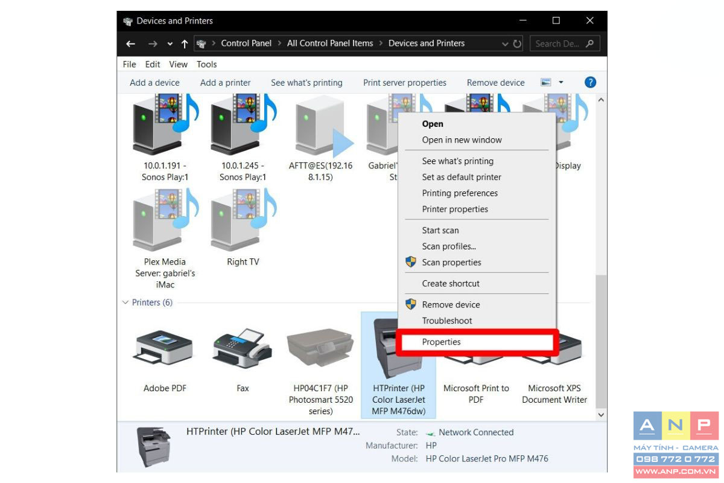Click Control Panel in the breadcrumb
724x483 pixels.
[x=246, y=43]
